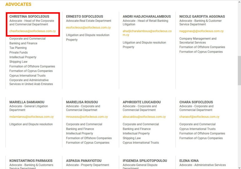Click Advocate - Property Department title
Image resolution: width=241 pixels, height=169 pixels.
(x=88, y=165)
